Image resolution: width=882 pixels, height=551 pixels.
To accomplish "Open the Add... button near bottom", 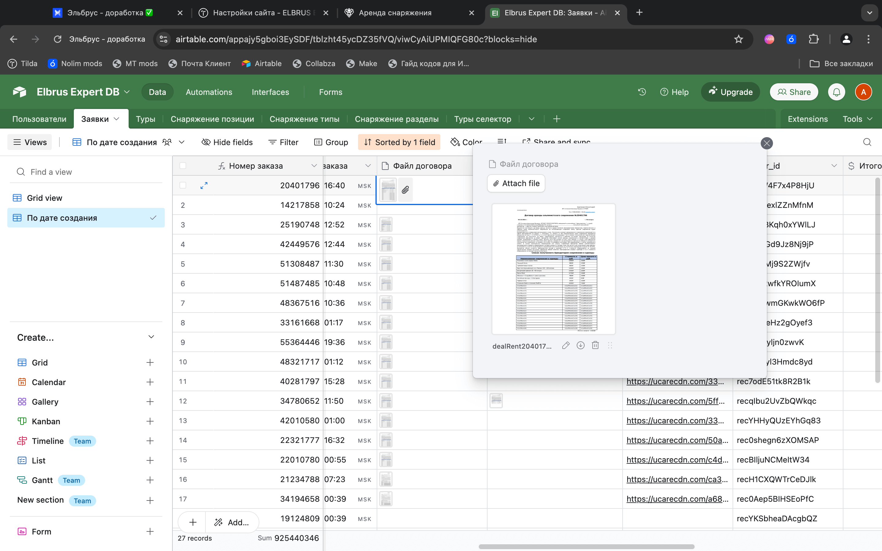I will (x=232, y=522).
